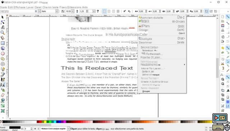The image size is (230, 131).
Task: Click the yellow palette swatch
Action: pos(45,122)
